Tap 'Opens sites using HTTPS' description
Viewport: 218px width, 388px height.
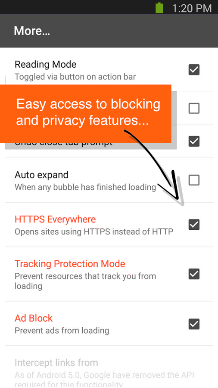pos(94,232)
